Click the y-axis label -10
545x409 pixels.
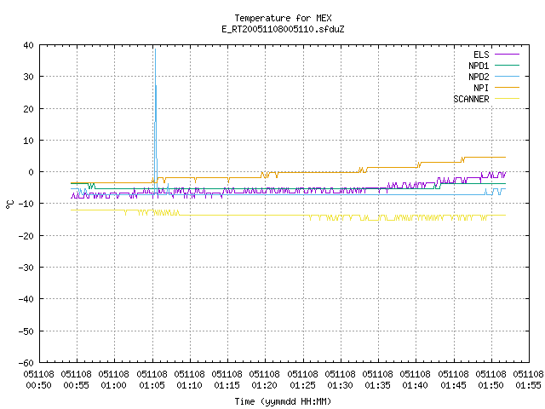coord(26,204)
